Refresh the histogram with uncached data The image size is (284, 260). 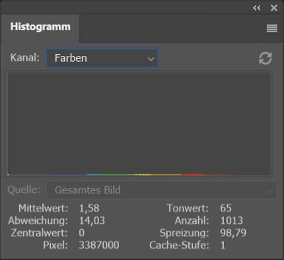266,59
